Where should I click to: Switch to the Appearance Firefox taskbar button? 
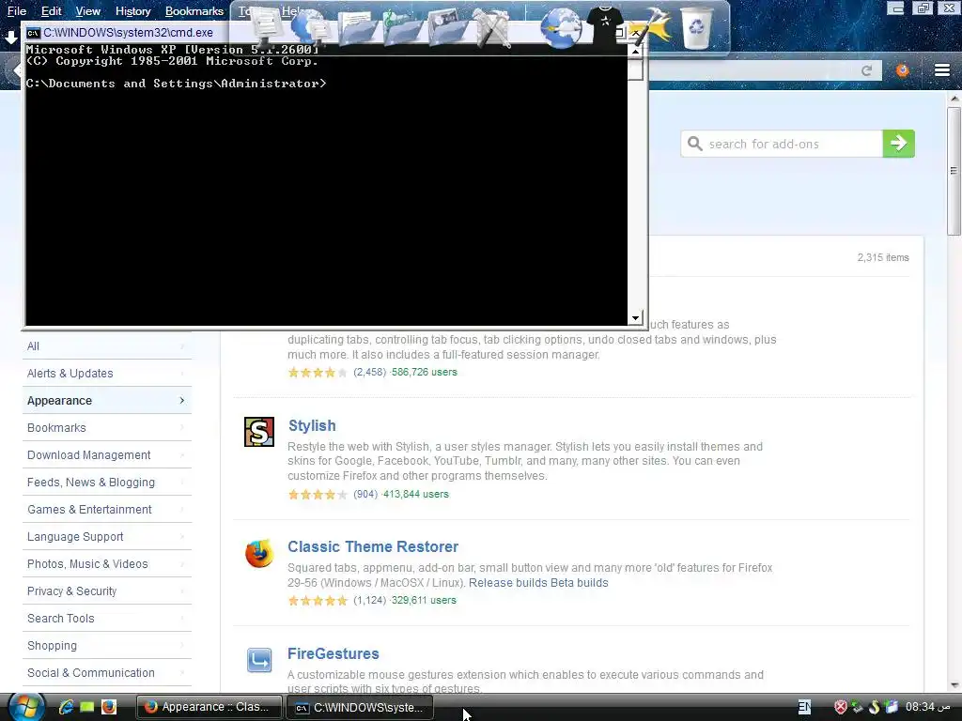coord(209,707)
